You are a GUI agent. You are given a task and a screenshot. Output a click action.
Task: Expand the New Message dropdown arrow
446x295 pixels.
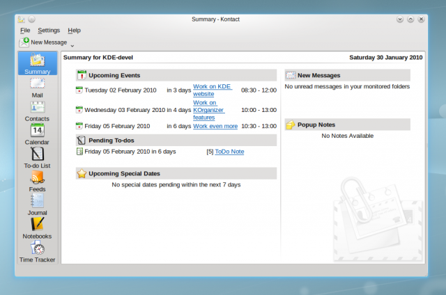(72, 45)
